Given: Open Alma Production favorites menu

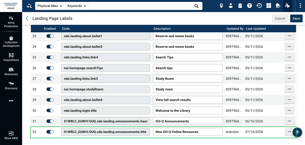Looking at the screenshot, I should point(11,22).
